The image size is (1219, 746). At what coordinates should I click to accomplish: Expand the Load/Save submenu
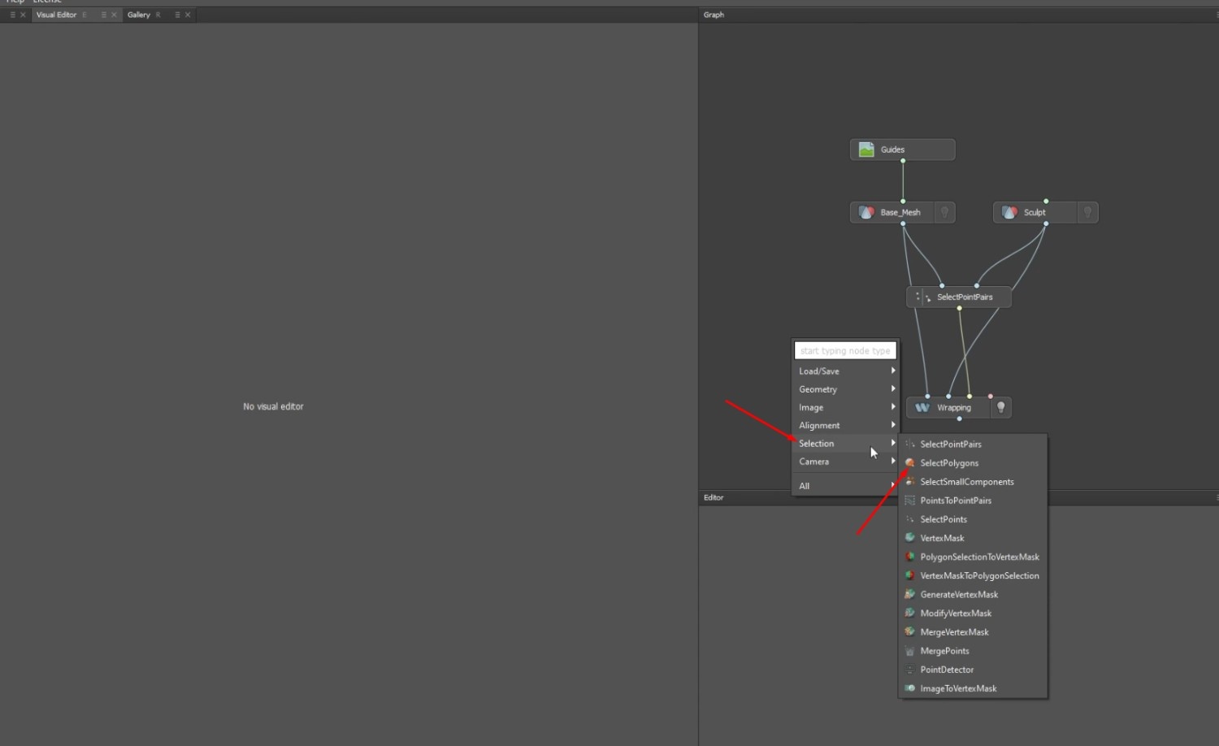(845, 371)
